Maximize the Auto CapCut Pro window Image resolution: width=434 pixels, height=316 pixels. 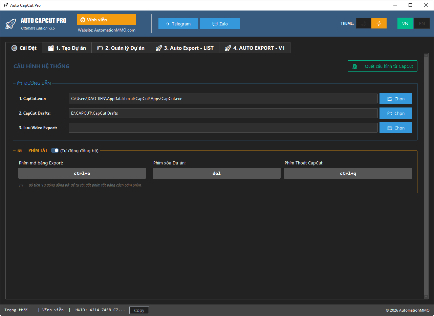pos(410,5)
